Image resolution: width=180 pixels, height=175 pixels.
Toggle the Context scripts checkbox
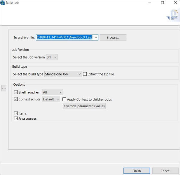click(16, 99)
